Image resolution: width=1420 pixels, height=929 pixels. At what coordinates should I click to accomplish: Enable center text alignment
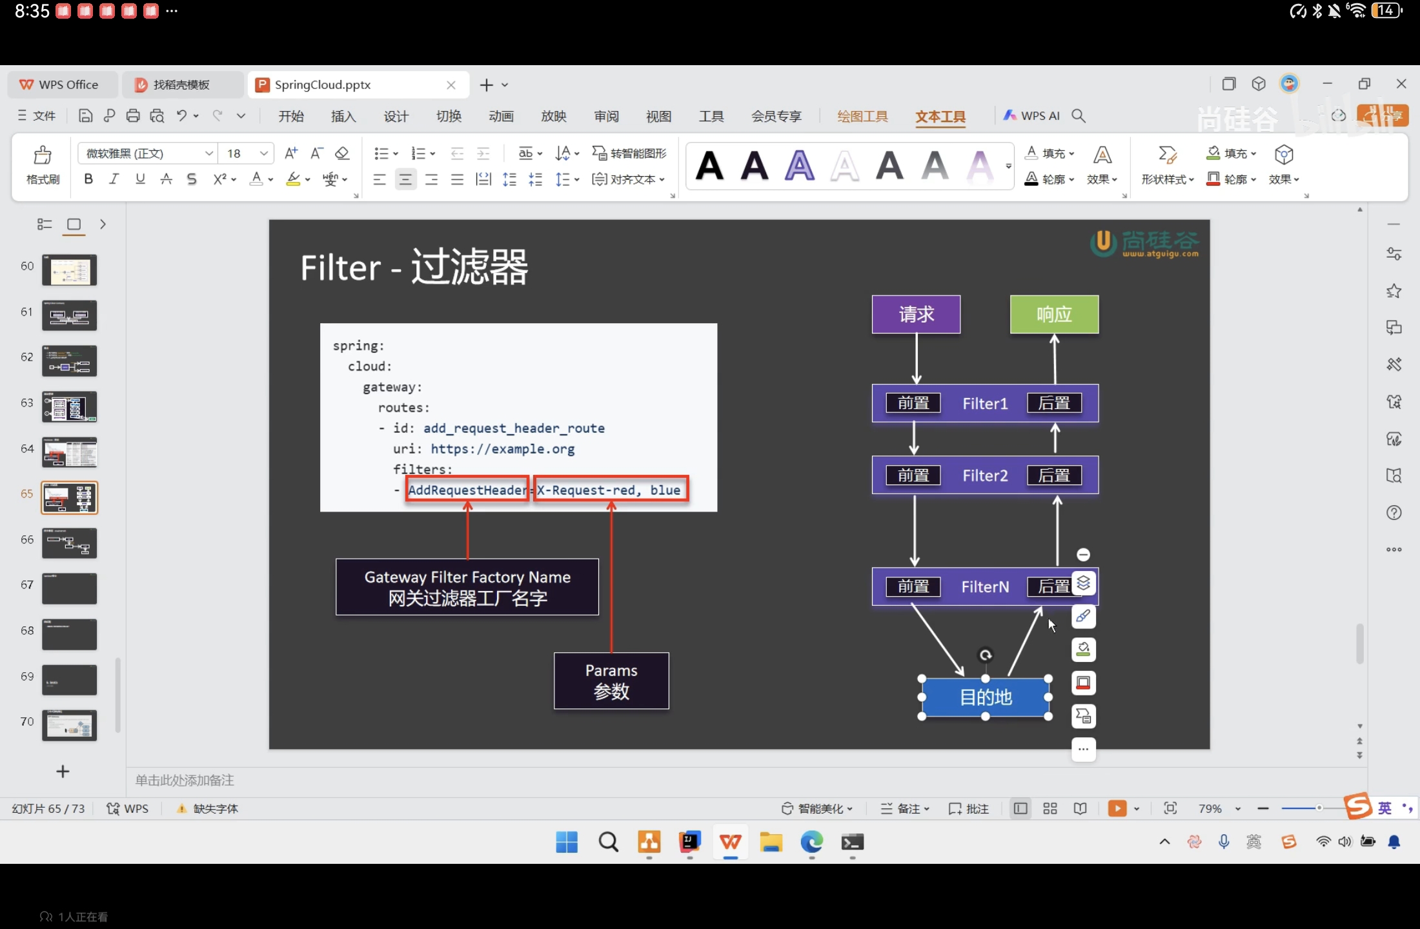pyautogui.click(x=405, y=179)
